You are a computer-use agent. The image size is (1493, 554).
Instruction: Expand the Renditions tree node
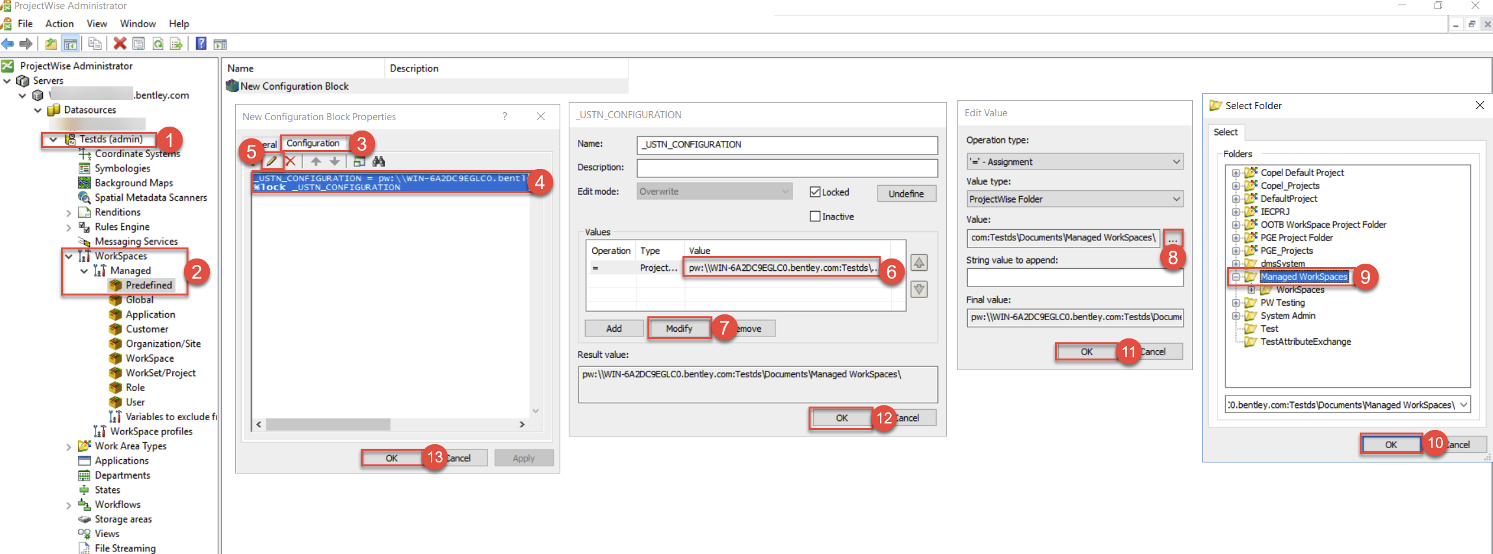pyautogui.click(x=69, y=213)
